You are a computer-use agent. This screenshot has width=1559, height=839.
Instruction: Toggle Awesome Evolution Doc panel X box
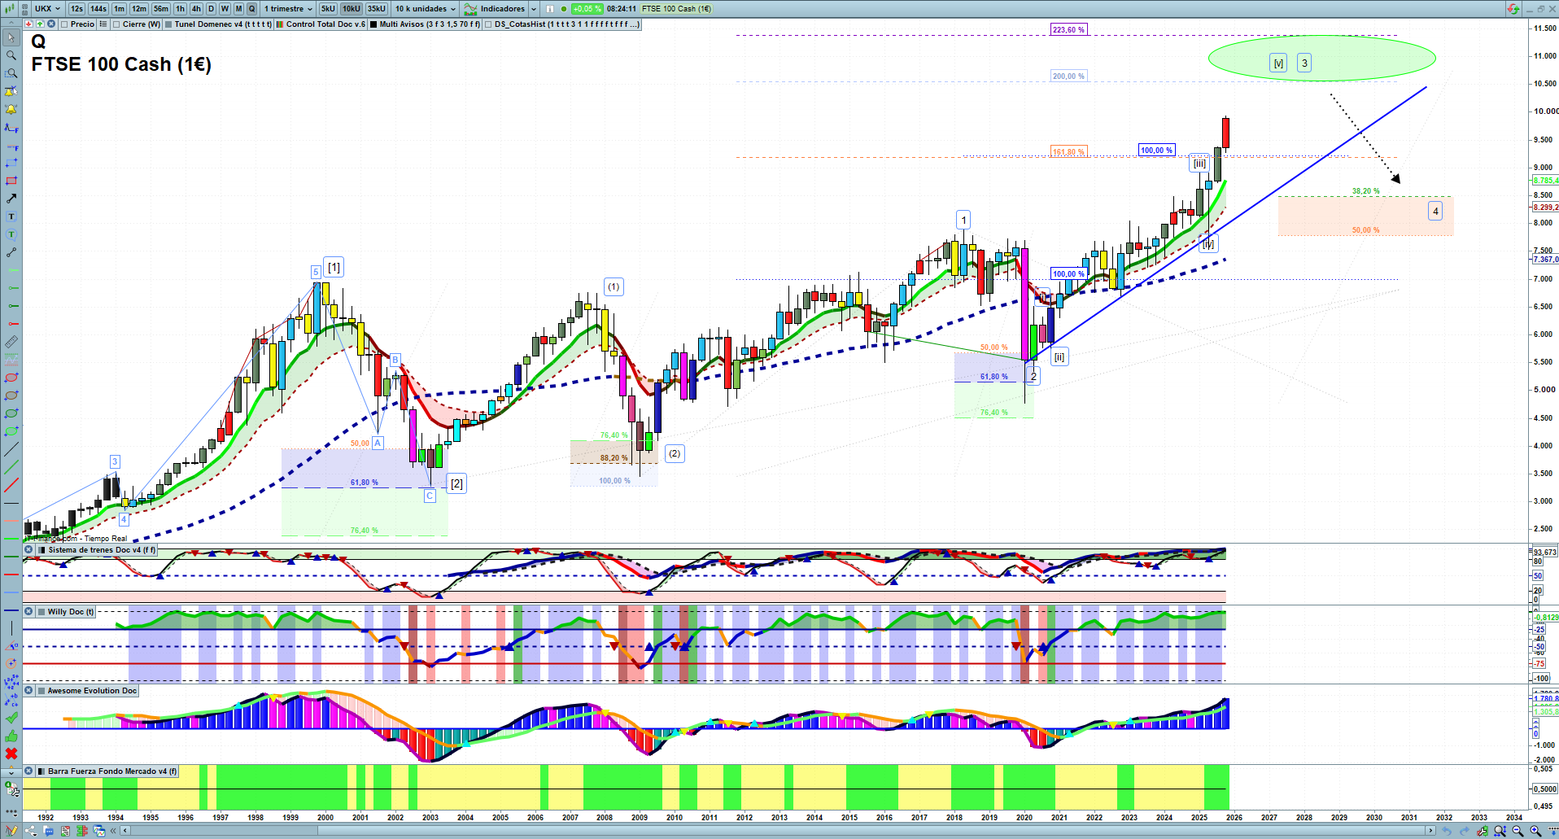pyautogui.click(x=29, y=691)
